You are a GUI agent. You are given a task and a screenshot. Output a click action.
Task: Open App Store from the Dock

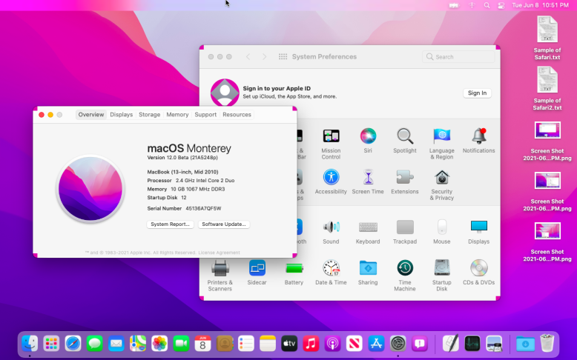376,344
